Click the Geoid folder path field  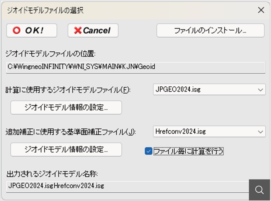(135, 67)
